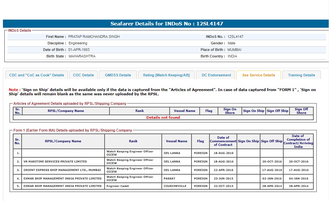This screenshot has height=201, width=329.
Task: Switch to the Training Details tab
Action: [301, 75]
